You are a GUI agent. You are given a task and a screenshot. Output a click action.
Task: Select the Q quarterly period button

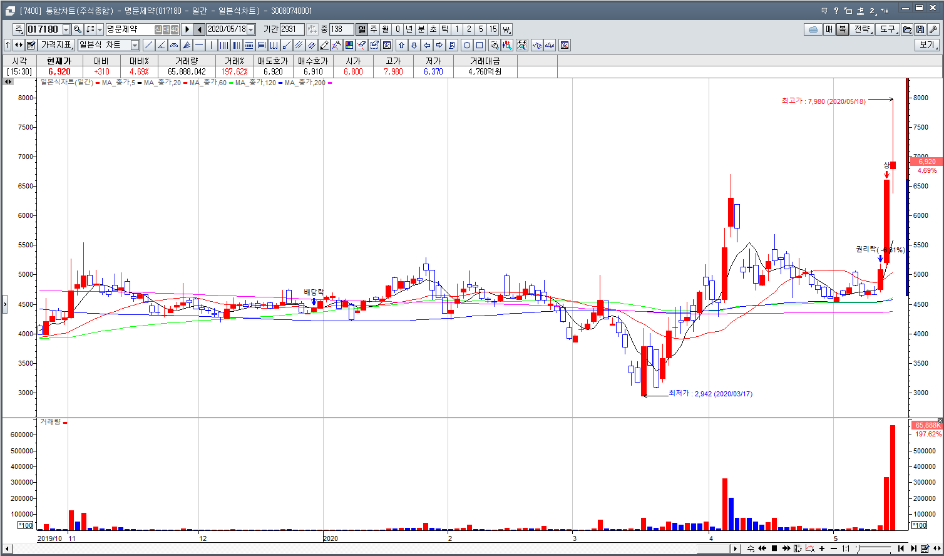[397, 29]
